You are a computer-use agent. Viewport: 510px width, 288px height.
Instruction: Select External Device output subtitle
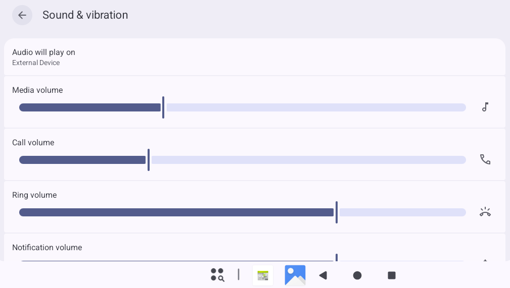click(36, 63)
